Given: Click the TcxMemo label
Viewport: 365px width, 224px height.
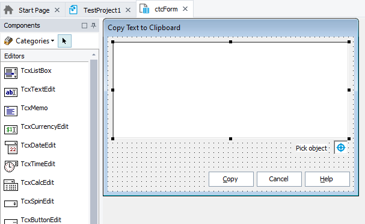Looking at the screenshot, I should click(x=34, y=108).
